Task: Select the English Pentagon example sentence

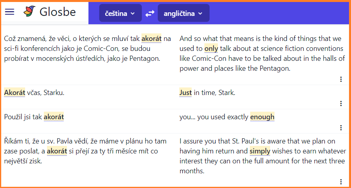Action: [262, 53]
